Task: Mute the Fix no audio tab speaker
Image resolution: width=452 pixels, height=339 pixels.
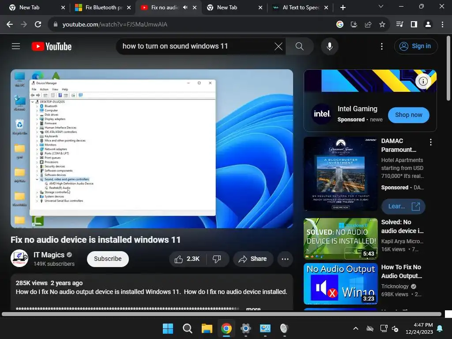Action: click(185, 8)
